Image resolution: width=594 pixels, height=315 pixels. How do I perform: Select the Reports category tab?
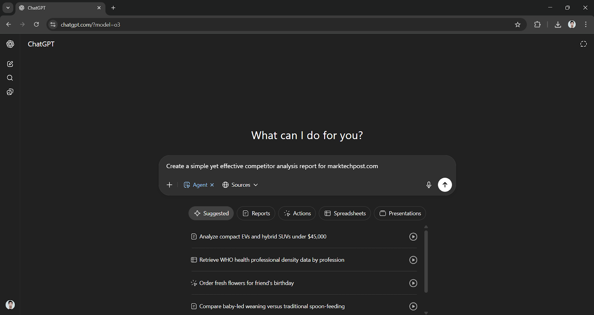(x=256, y=213)
